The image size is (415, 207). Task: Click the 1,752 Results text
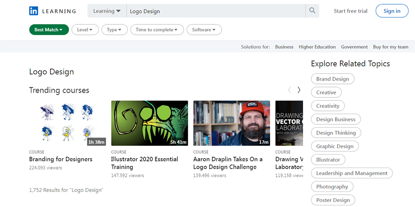tap(66, 190)
